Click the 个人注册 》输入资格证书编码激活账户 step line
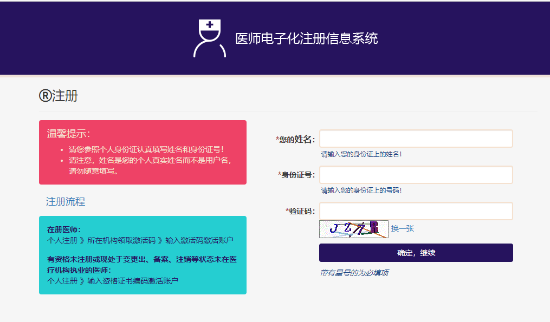 (x=113, y=281)
